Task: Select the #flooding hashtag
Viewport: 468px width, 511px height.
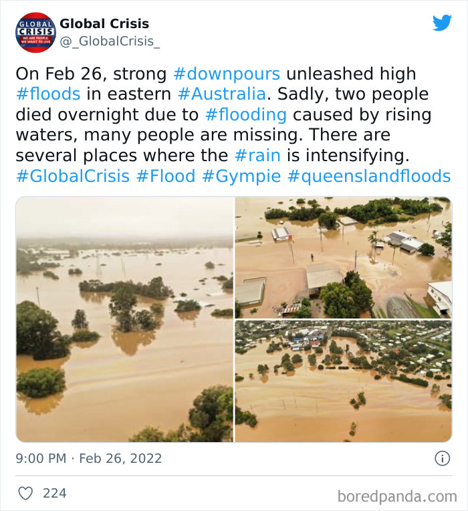Action: coord(245,115)
